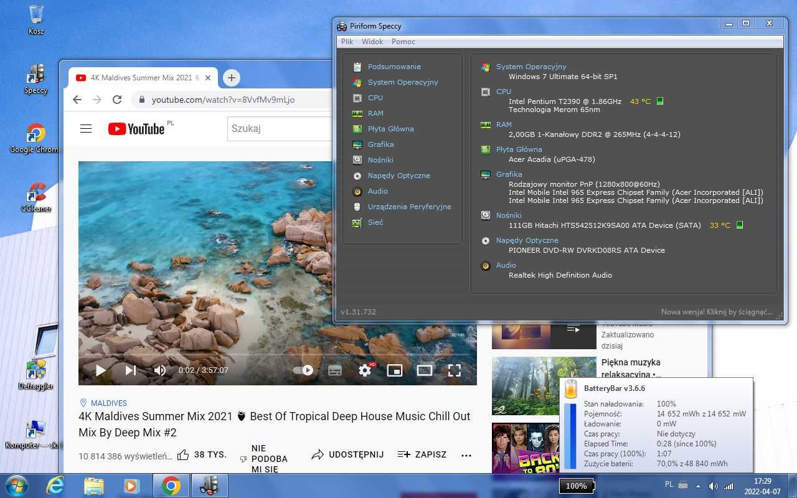
Task: Open the Pomoc menu in Speccy
Action: 403,42
